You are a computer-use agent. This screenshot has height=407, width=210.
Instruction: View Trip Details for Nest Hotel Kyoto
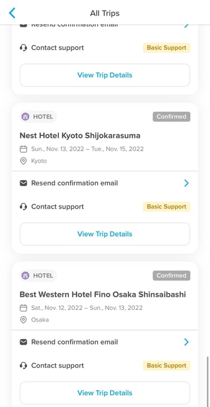click(105, 234)
